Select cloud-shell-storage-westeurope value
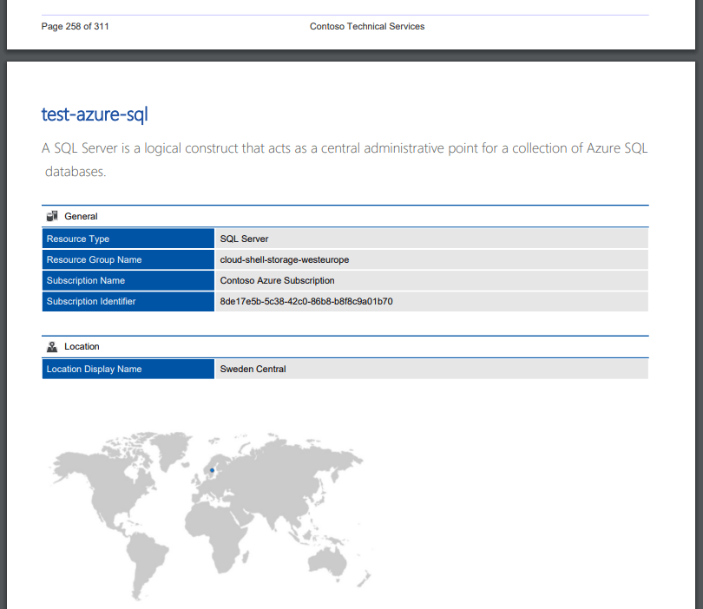Screen dimensions: 703x609 tap(285, 259)
